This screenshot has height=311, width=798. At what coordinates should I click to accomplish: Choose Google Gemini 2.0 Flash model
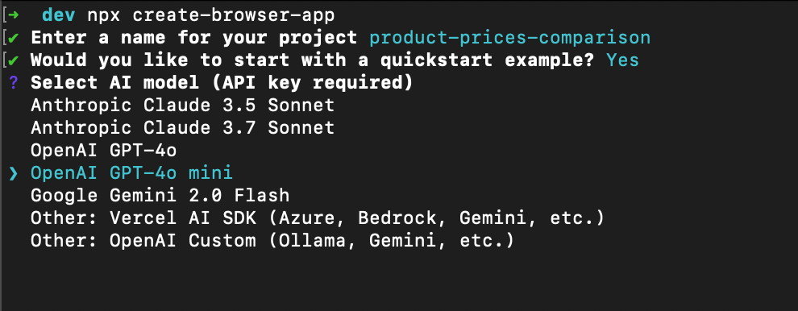pyautogui.click(x=160, y=196)
